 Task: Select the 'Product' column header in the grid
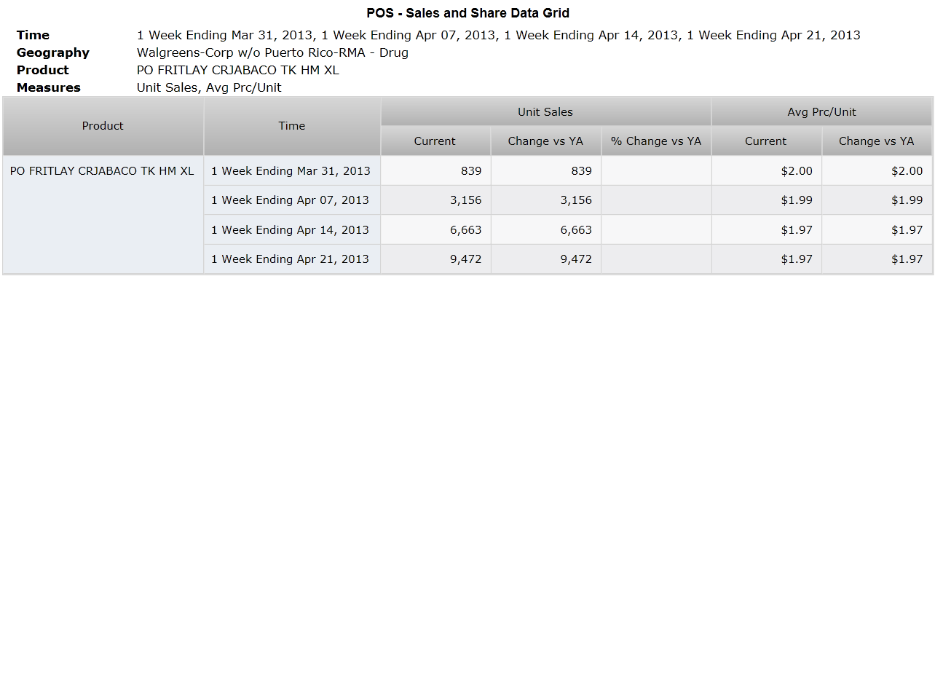tap(103, 126)
